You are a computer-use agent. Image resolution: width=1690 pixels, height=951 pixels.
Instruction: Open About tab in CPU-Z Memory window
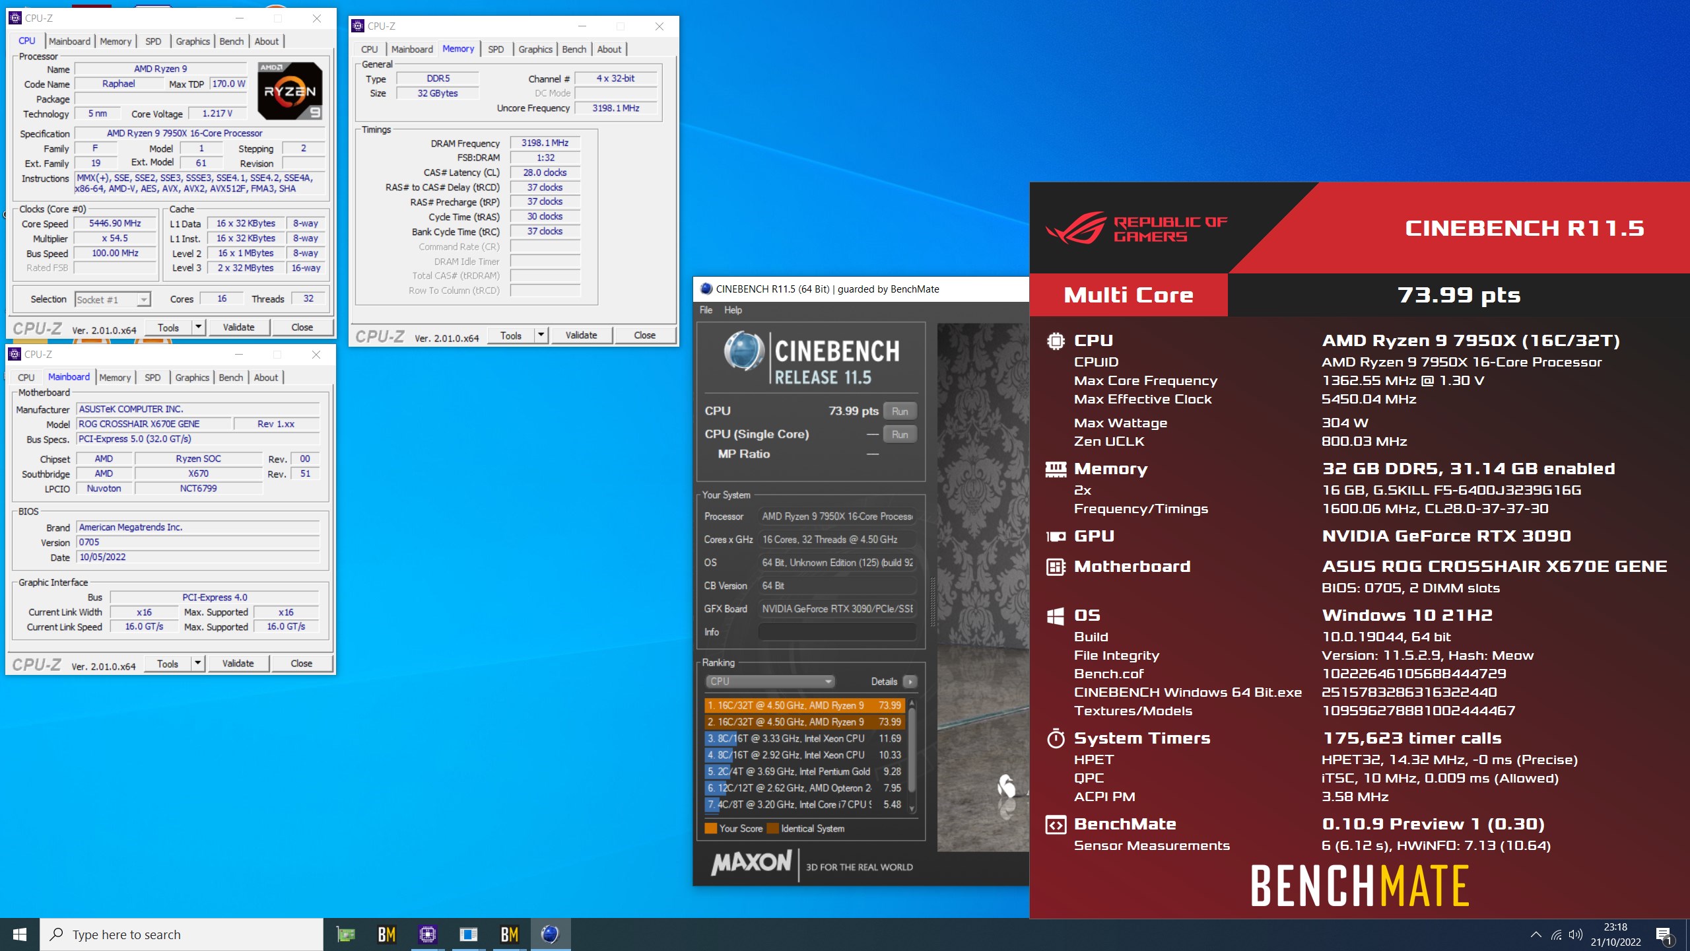click(x=609, y=49)
